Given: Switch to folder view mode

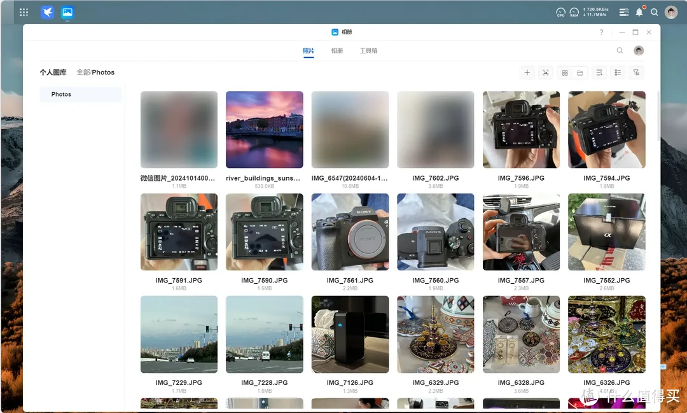Looking at the screenshot, I should (580, 73).
